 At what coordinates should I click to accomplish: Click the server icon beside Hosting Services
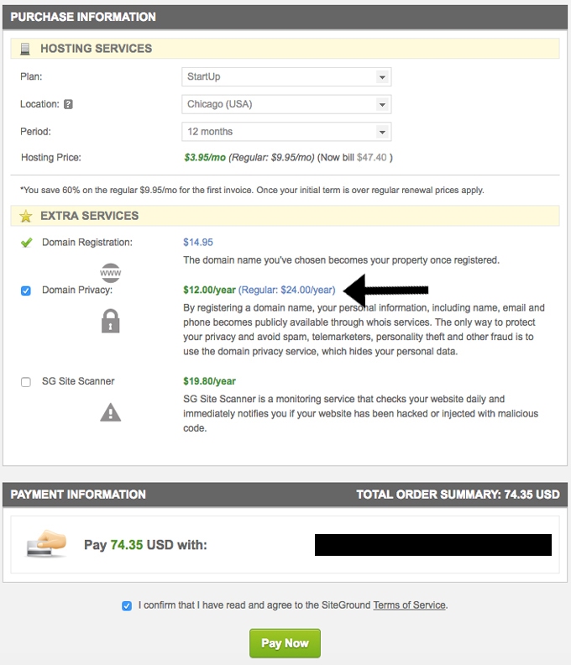tap(25, 49)
